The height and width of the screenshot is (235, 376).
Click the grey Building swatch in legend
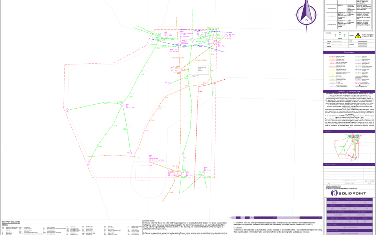point(362,45)
